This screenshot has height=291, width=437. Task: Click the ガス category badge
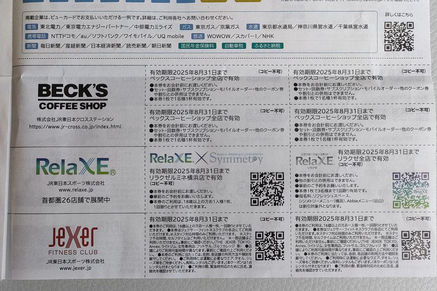point(186,27)
